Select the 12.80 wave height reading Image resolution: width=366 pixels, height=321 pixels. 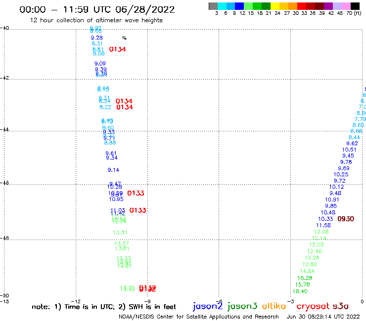[310, 264]
